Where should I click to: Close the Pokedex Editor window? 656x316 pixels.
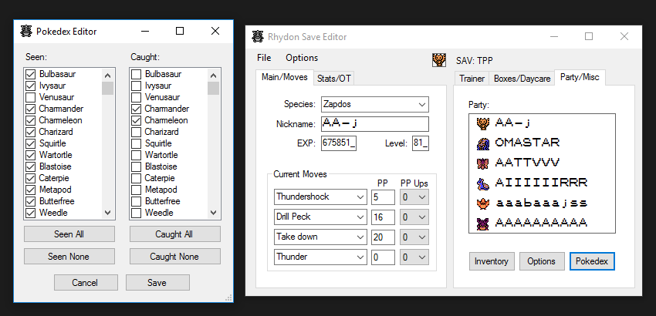click(x=215, y=31)
